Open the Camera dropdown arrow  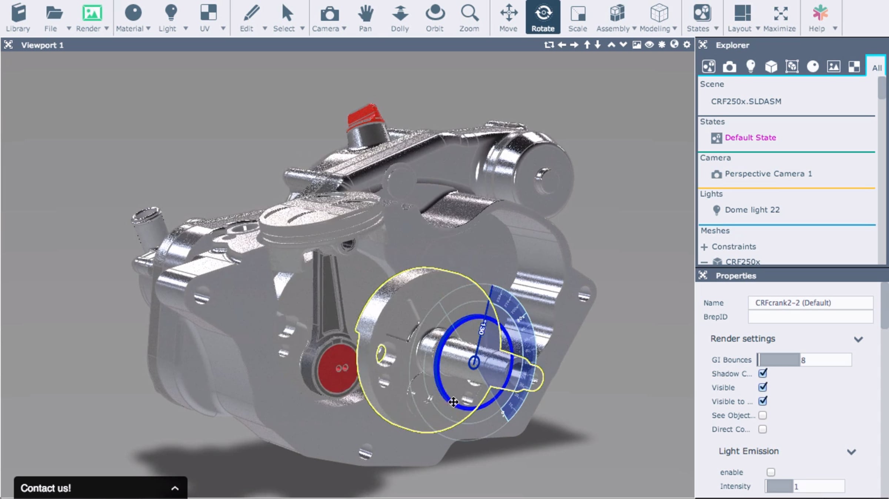344,28
